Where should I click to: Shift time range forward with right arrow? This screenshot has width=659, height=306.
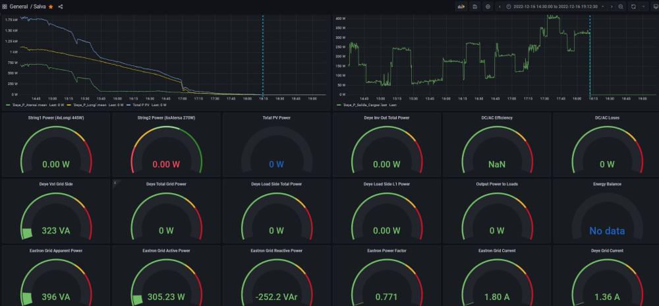tap(611, 7)
